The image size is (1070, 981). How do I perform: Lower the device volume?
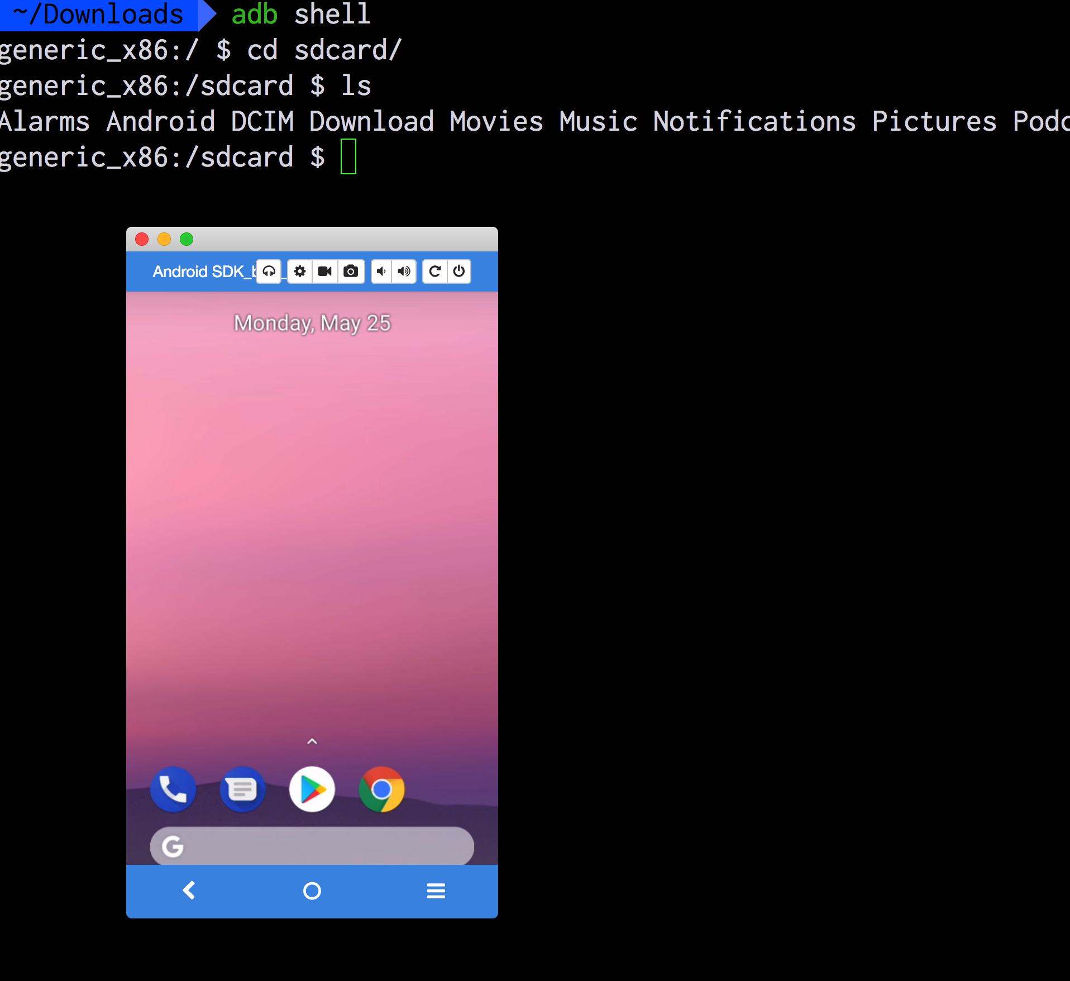click(x=381, y=272)
